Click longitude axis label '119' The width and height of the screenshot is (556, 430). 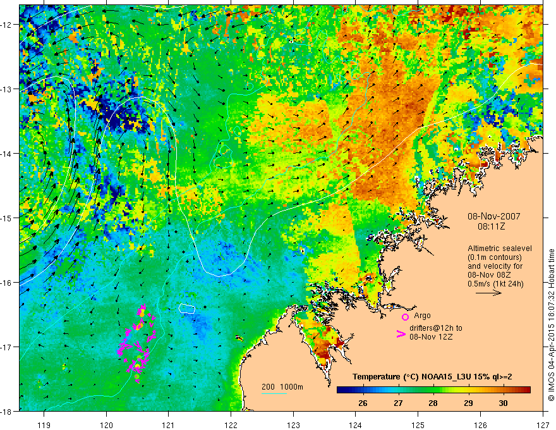(44, 425)
